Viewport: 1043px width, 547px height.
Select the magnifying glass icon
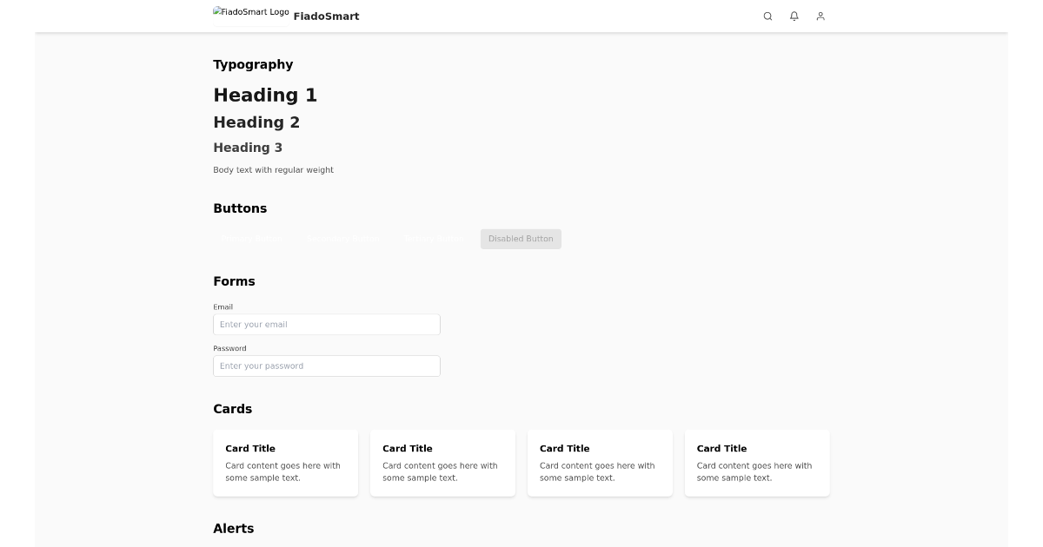pos(767,16)
